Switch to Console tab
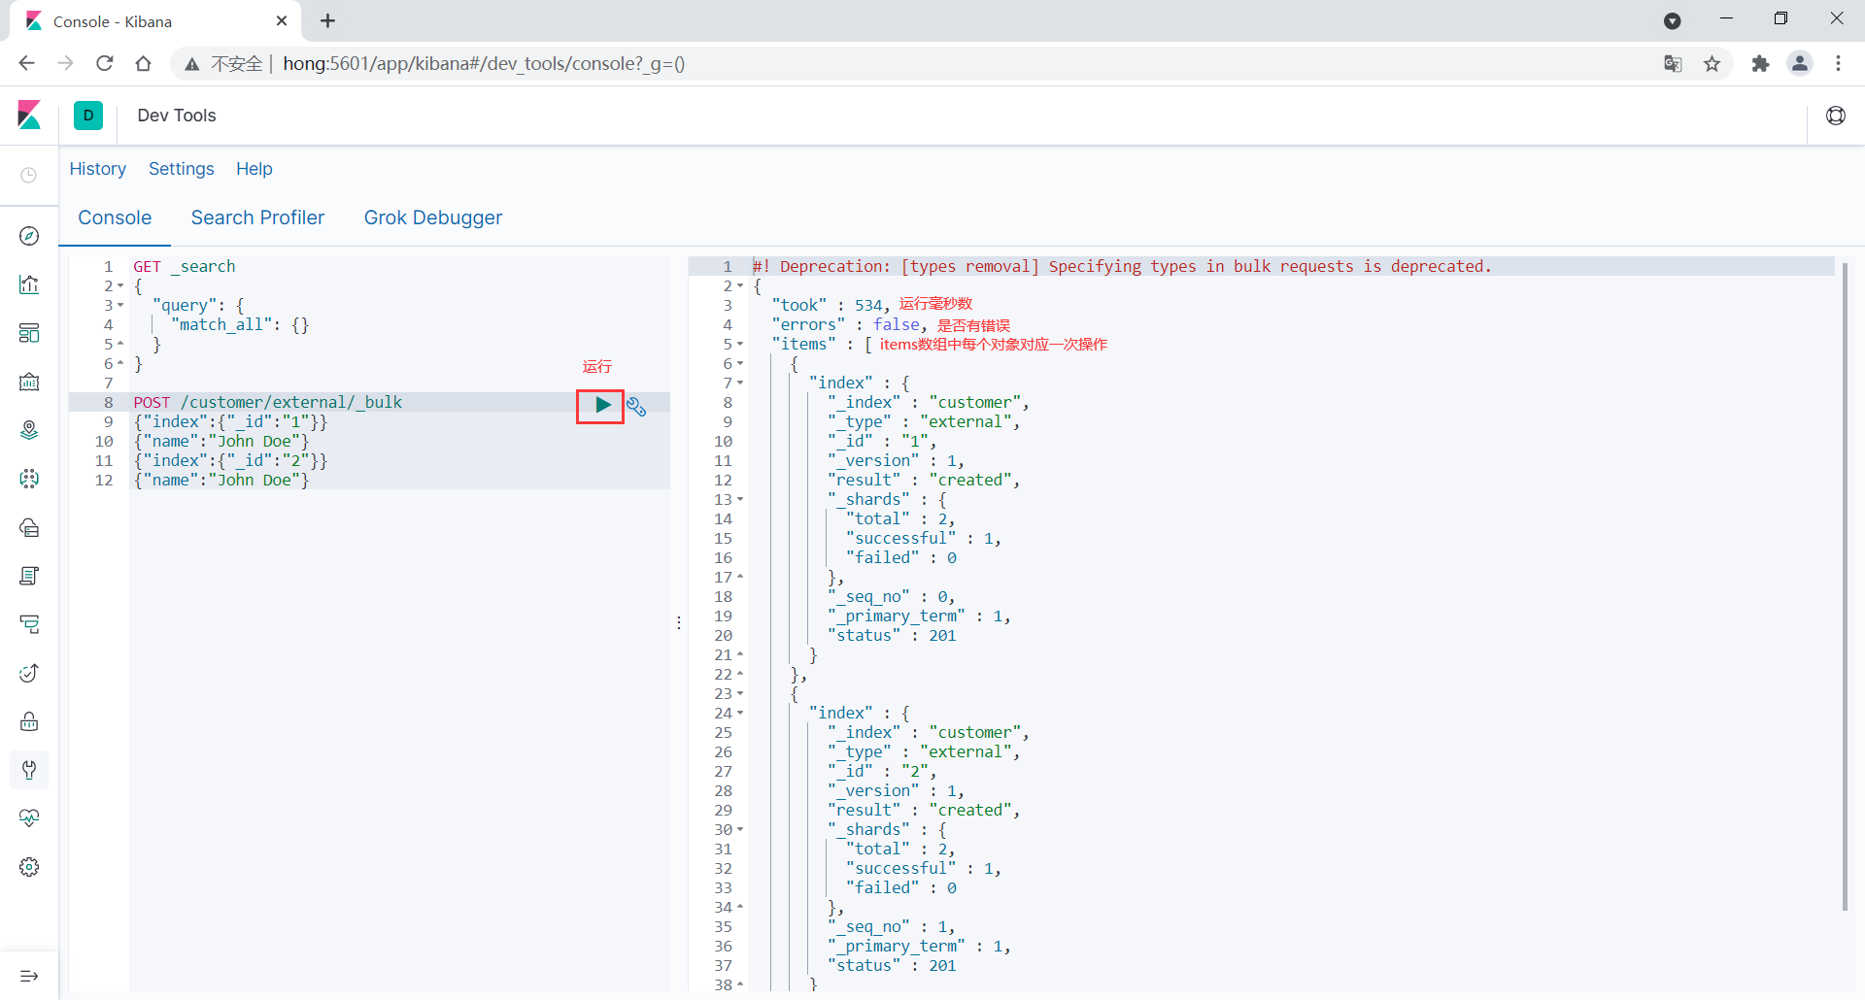 click(x=115, y=217)
